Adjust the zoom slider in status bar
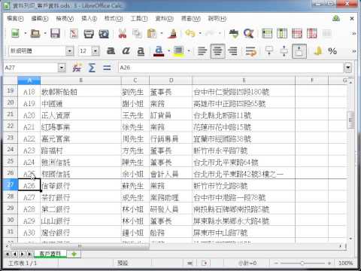The width and height of the screenshot is (361, 271). click(x=302, y=263)
